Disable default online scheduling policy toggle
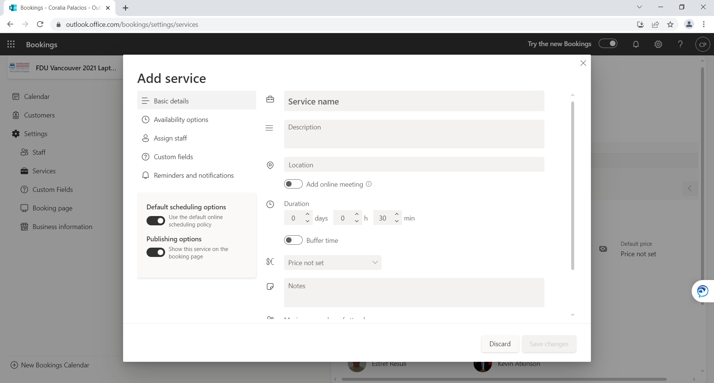Screen dimensions: 714x383 coord(155,221)
